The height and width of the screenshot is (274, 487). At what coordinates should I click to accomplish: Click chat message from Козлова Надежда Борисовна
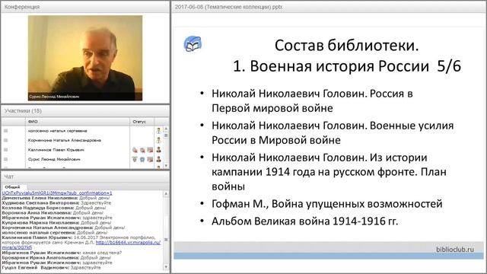coord(54,208)
